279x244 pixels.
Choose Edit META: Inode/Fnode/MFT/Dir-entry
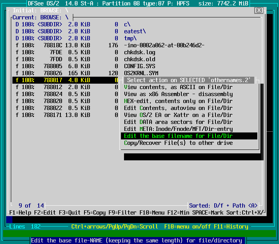[178, 129]
